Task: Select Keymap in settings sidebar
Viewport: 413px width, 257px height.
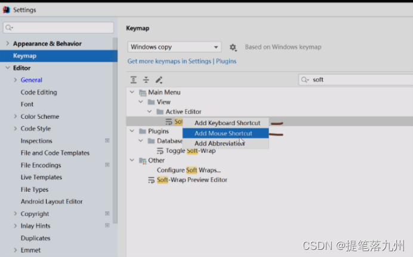Action: (x=58, y=56)
